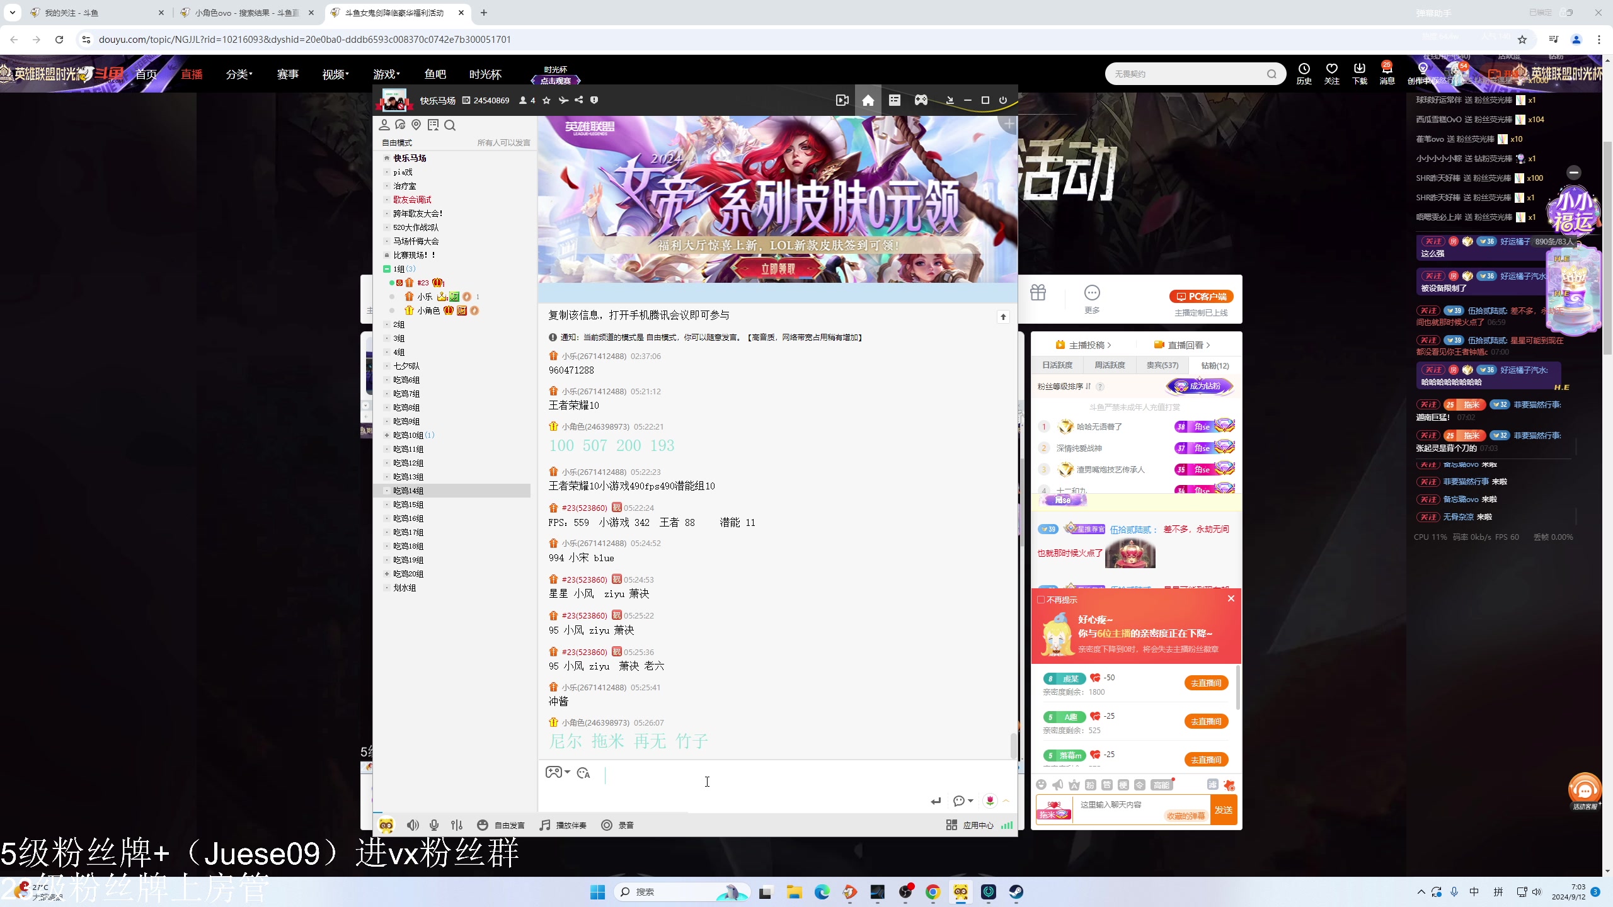Click the location pin icon above channel list
Image resolution: width=1613 pixels, height=907 pixels.
click(416, 125)
